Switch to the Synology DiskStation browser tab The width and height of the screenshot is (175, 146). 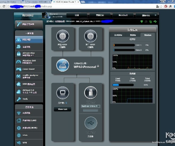[x=10, y=2]
